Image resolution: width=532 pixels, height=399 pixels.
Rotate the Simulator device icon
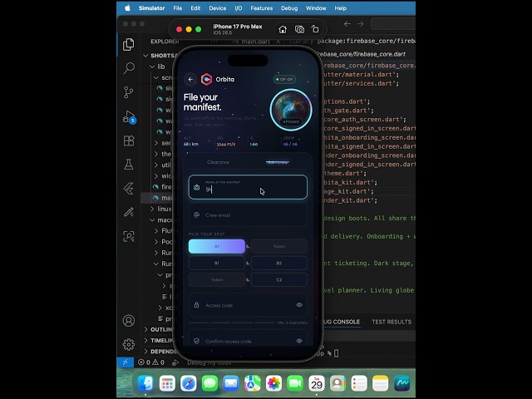coord(315,30)
